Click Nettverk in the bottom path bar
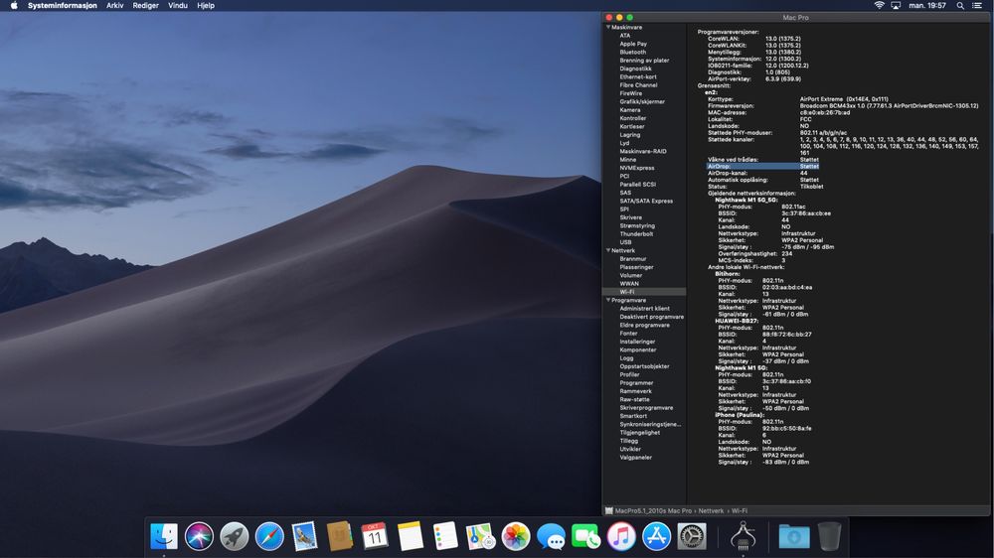Image resolution: width=994 pixels, height=558 pixels. 710,510
